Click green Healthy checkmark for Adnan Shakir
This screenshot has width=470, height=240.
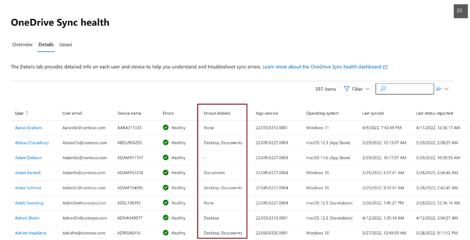165,217
